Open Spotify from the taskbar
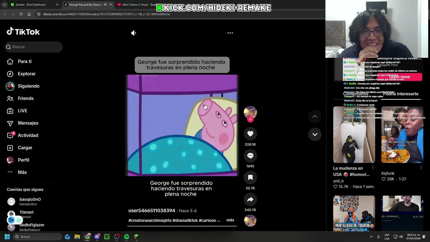This screenshot has height=242, width=430. tap(126, 237)
